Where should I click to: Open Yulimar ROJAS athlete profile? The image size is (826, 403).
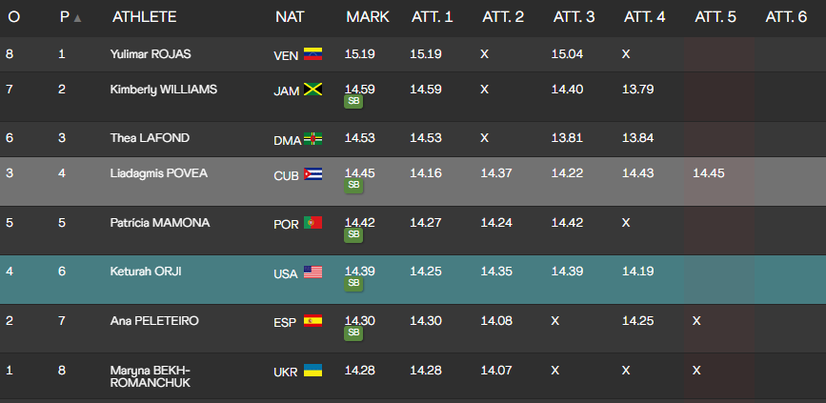(148, 54)
